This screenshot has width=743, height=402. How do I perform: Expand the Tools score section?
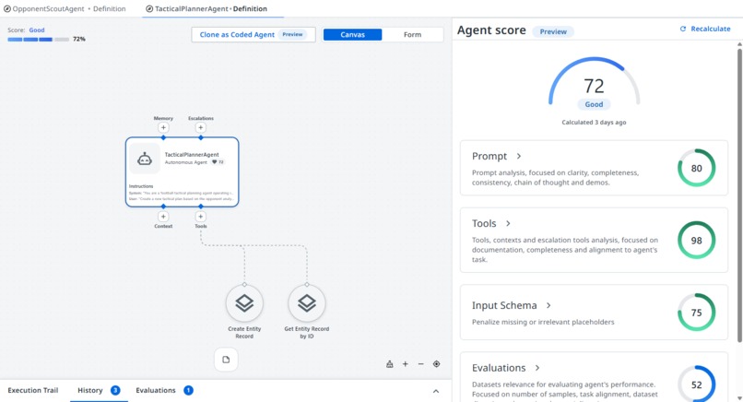(x=508, y=223)
